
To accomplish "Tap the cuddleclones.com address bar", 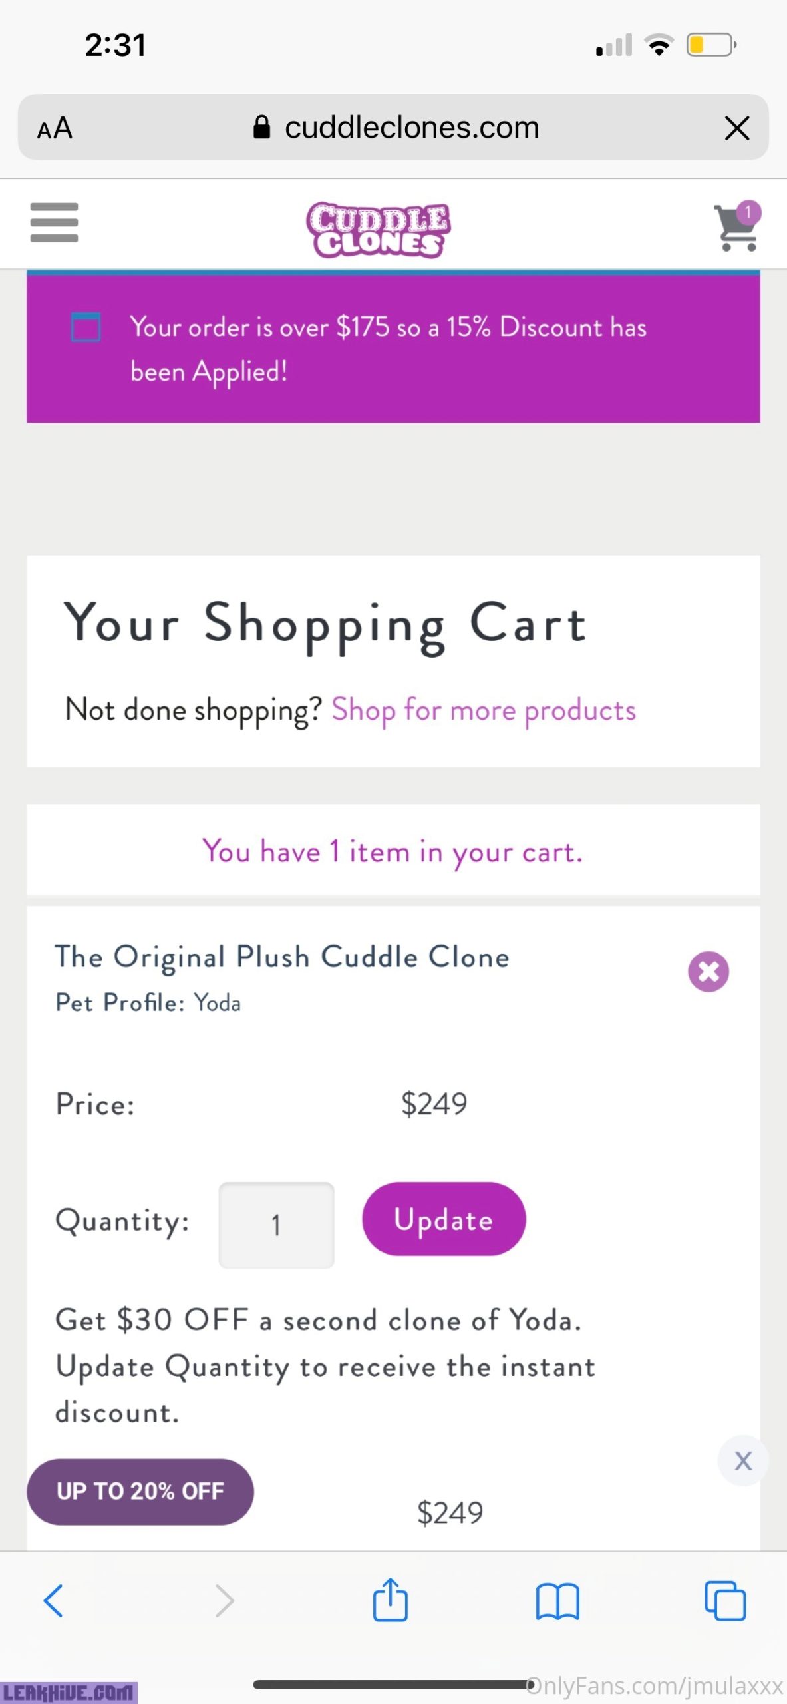I will 411,128.
